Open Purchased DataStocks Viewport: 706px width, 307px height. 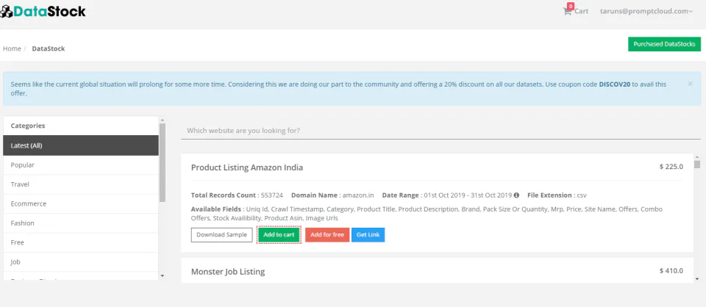coord(665,44)
